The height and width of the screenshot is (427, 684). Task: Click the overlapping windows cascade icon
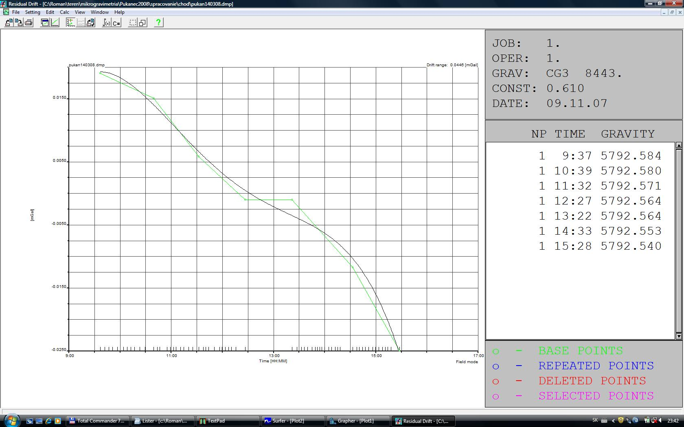(142, 23)
